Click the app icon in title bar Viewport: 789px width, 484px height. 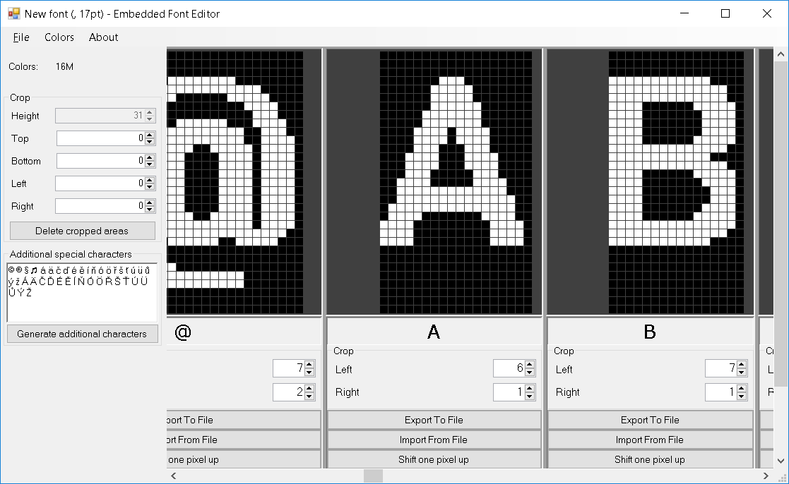pos(13,13)
